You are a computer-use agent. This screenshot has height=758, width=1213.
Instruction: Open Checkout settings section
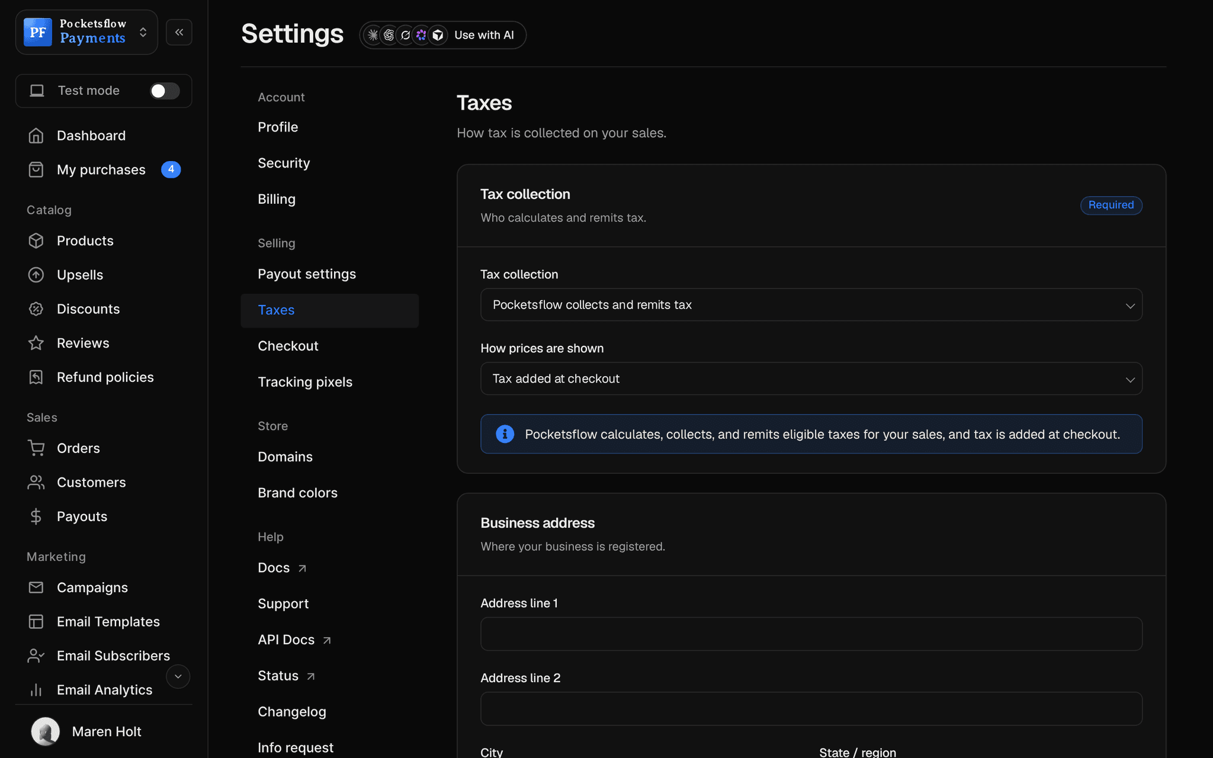pyautogui.click(x=329, y=346)
